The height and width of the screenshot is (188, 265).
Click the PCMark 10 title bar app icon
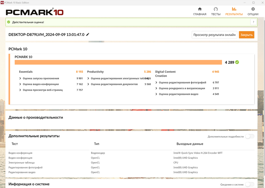(x=2, y=2)
